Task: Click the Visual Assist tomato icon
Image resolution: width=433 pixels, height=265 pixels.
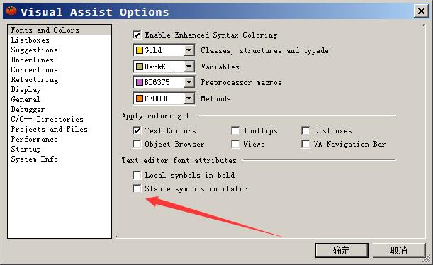Action: (11, 11)
